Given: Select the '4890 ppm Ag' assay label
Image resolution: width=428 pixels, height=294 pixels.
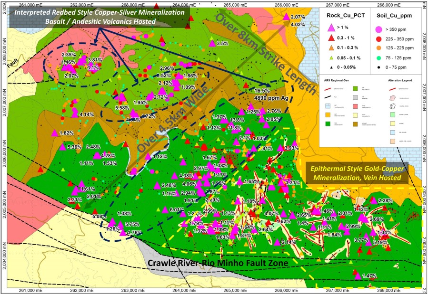Looking at the screenshot, I should (x=271, y=98).
